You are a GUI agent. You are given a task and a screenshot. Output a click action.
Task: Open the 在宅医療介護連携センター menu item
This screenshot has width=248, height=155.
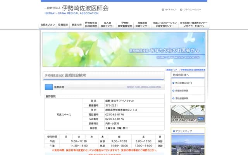pos(194,25)
